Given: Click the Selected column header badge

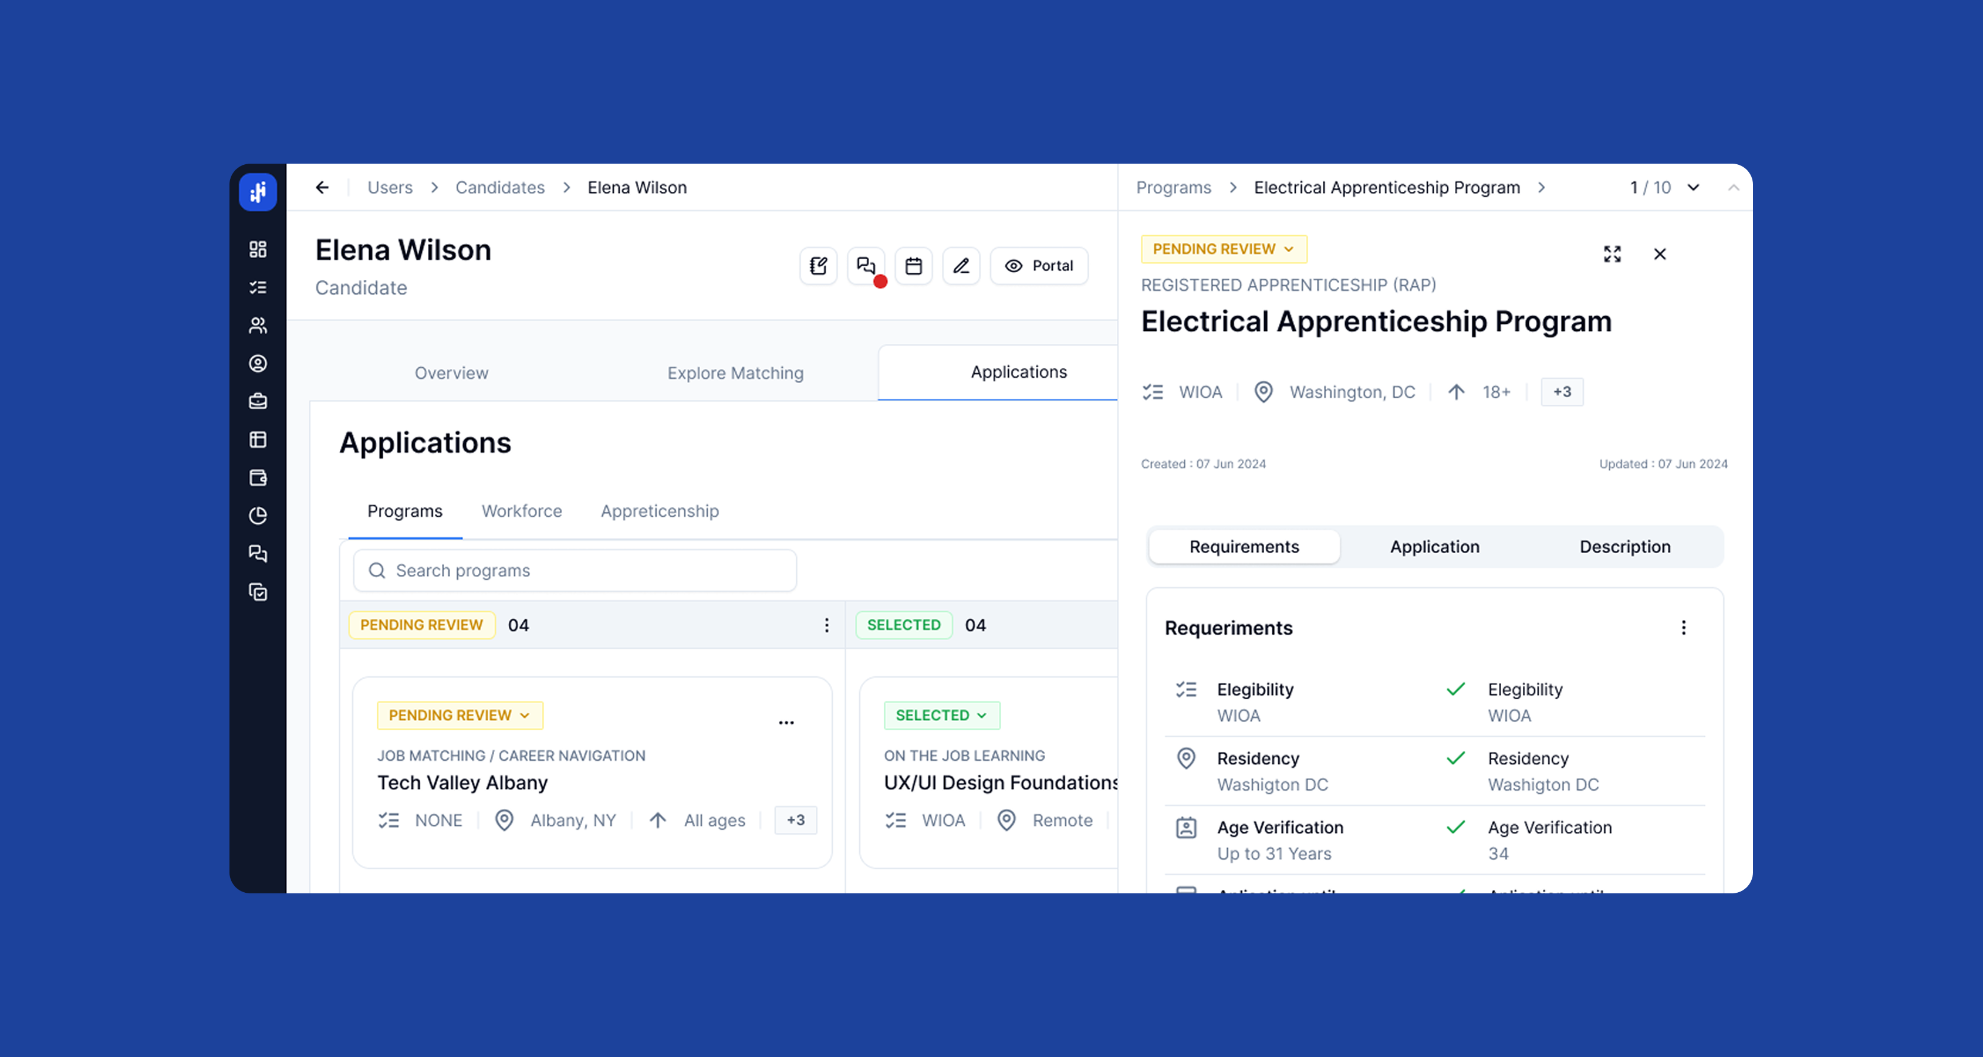Looking at the screenshot, I should (904, 625).
